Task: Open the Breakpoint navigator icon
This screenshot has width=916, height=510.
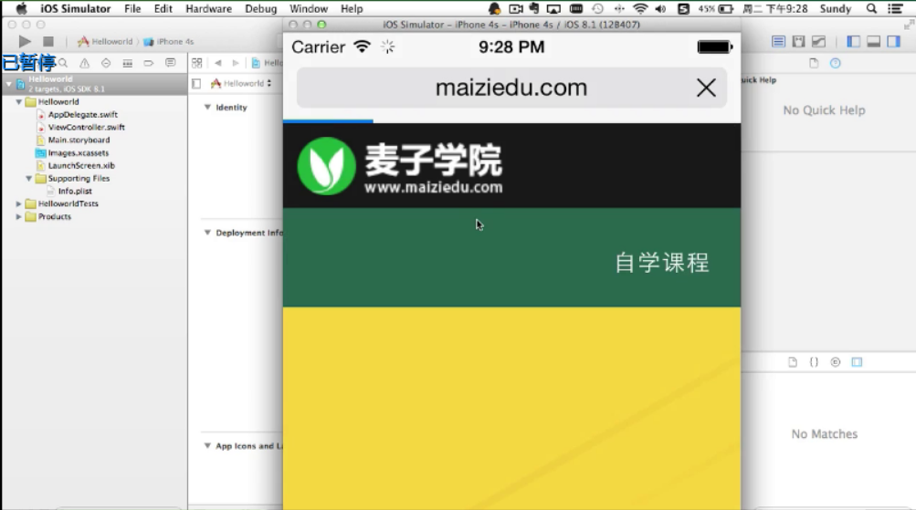Action: (x=148, y=63)
